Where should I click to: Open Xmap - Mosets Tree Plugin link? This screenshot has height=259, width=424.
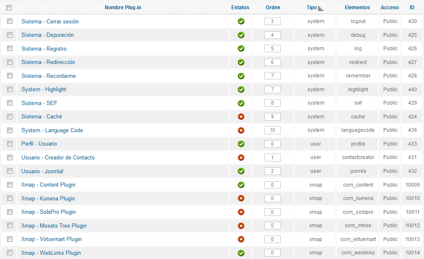[54, 226]
